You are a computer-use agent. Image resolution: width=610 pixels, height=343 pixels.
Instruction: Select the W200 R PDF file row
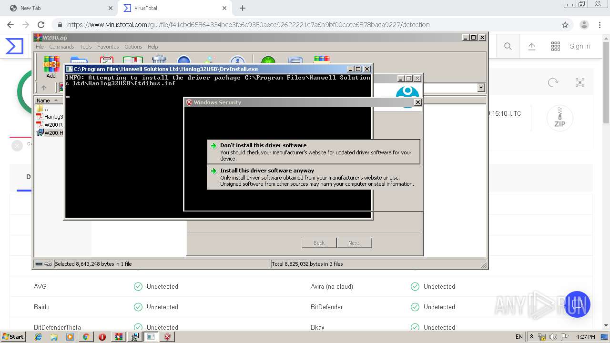pyautogui.click(x=50, y=125)
